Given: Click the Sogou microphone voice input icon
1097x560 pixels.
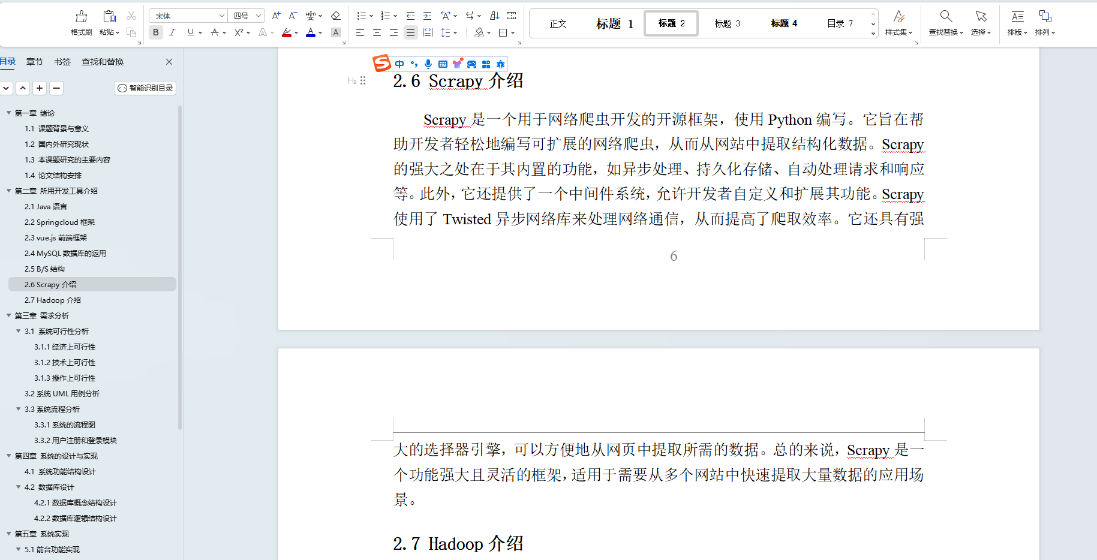Looking at the screenshot, I should tap(428, 64).
